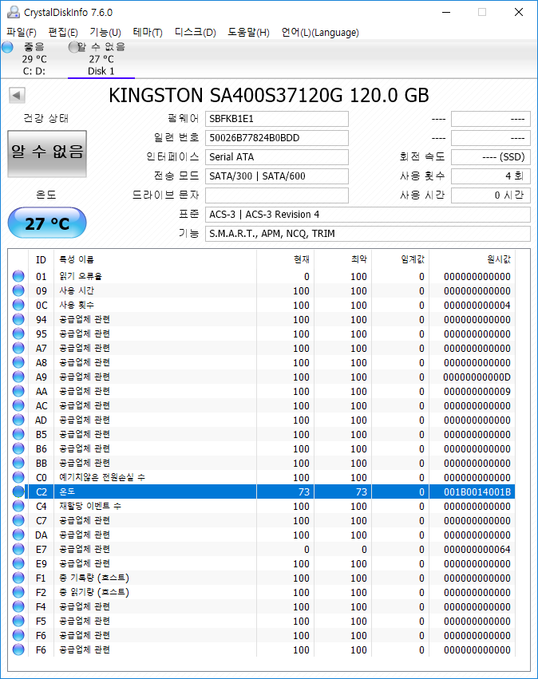
Task: Click the status orb in row DA
Action: click(x=18, y=535)
